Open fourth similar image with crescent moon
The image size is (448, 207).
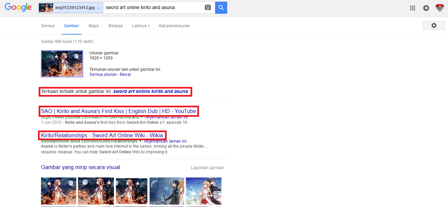coord(167,191)
